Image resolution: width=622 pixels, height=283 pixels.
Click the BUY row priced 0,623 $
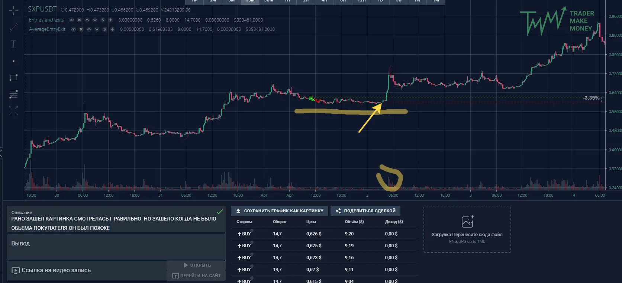(325, 258)
